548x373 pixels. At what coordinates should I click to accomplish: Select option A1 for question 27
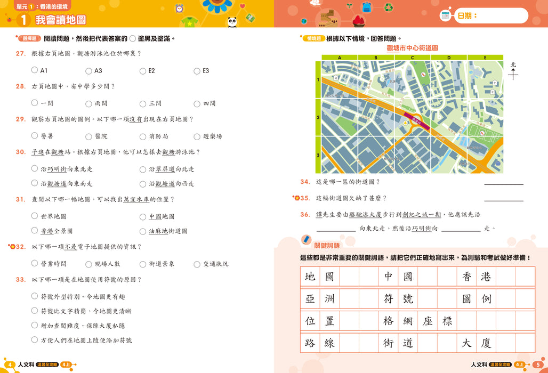(x=35, y=70)
